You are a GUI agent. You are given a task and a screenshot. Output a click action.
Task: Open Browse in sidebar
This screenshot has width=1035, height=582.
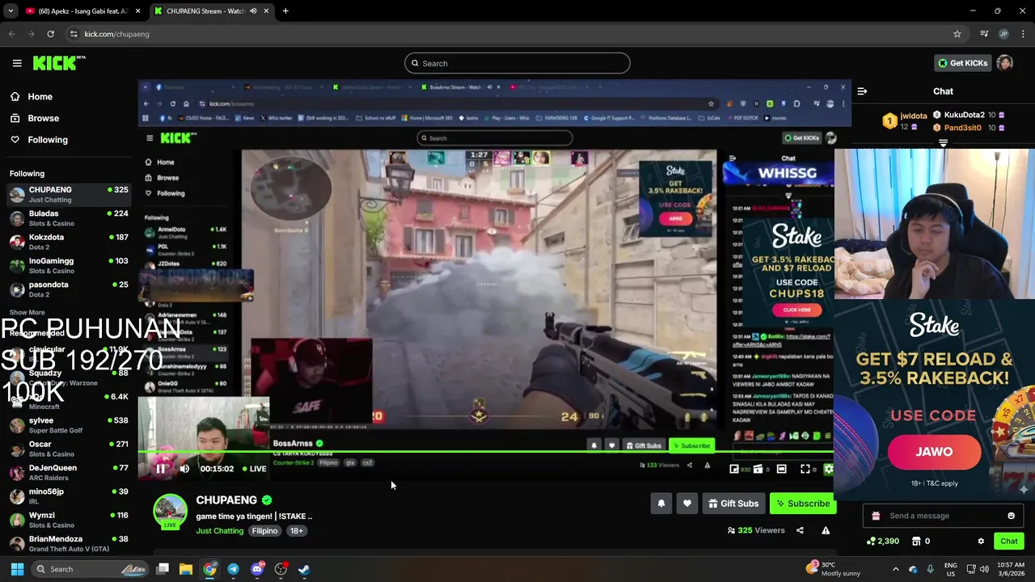tap(35, 118)
